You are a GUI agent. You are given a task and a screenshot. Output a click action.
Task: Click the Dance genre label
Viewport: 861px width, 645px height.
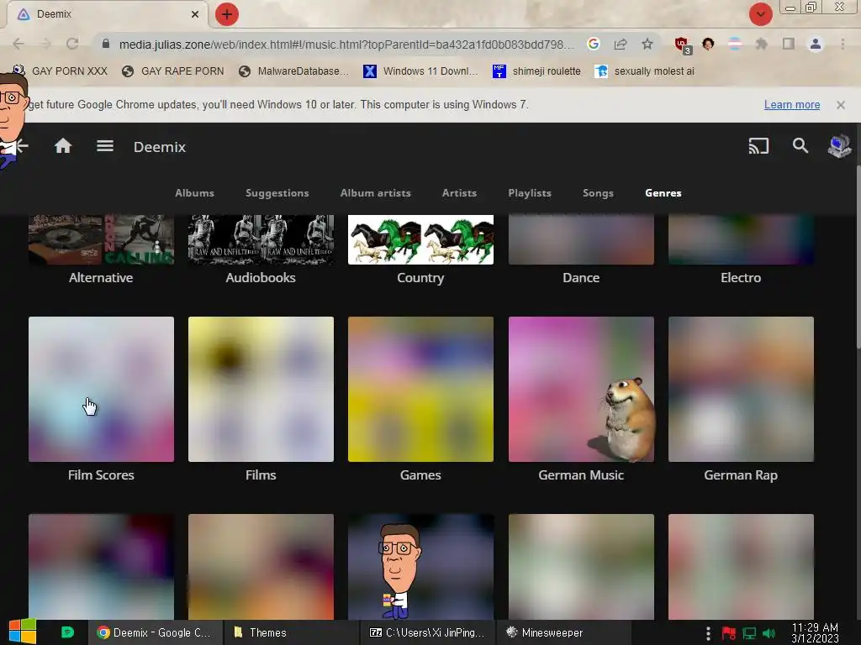tap(581, 277)
